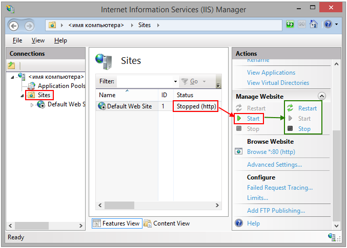Image resolution: width=347 pixels, height=248 pixels.
Task: Open the Filter dropdown arrow
Action: coord(175,82)
